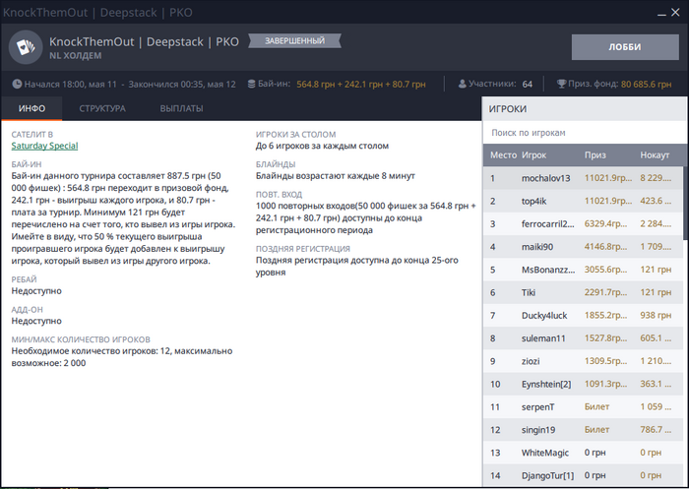Click maiki90 prize 4146.8гр...
The height and width of the screenshot is (489, 689).
605,247
